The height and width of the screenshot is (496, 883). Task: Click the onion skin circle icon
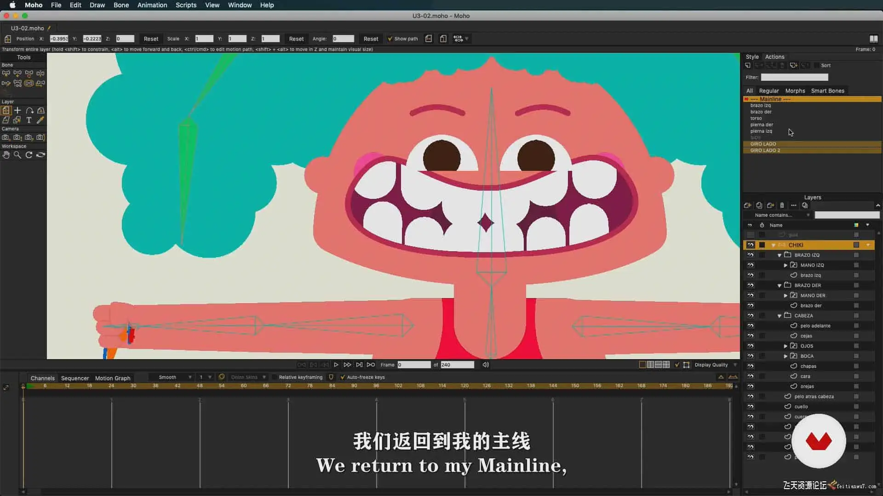[222, 377]
